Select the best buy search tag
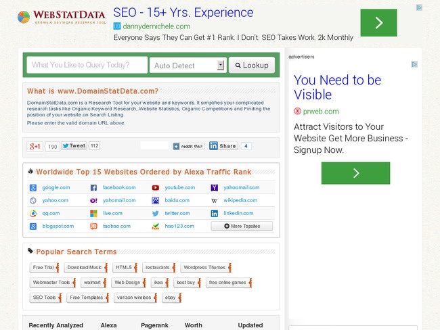The image size is (440, 330). point(187,283)
